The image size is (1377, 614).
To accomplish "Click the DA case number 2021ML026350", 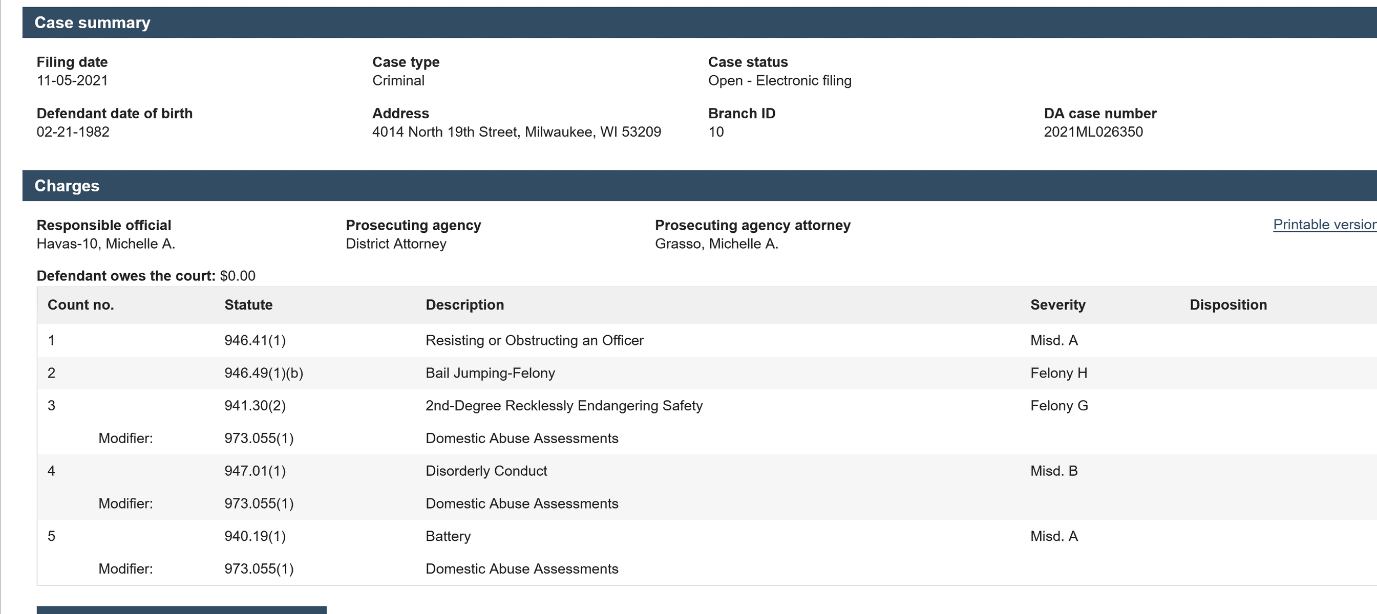I will (x=1094, y=131).
